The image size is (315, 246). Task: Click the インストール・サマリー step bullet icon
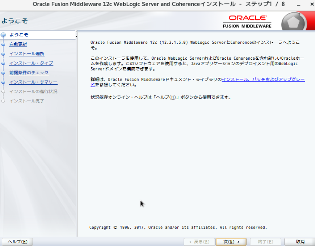tap(3, 82)
